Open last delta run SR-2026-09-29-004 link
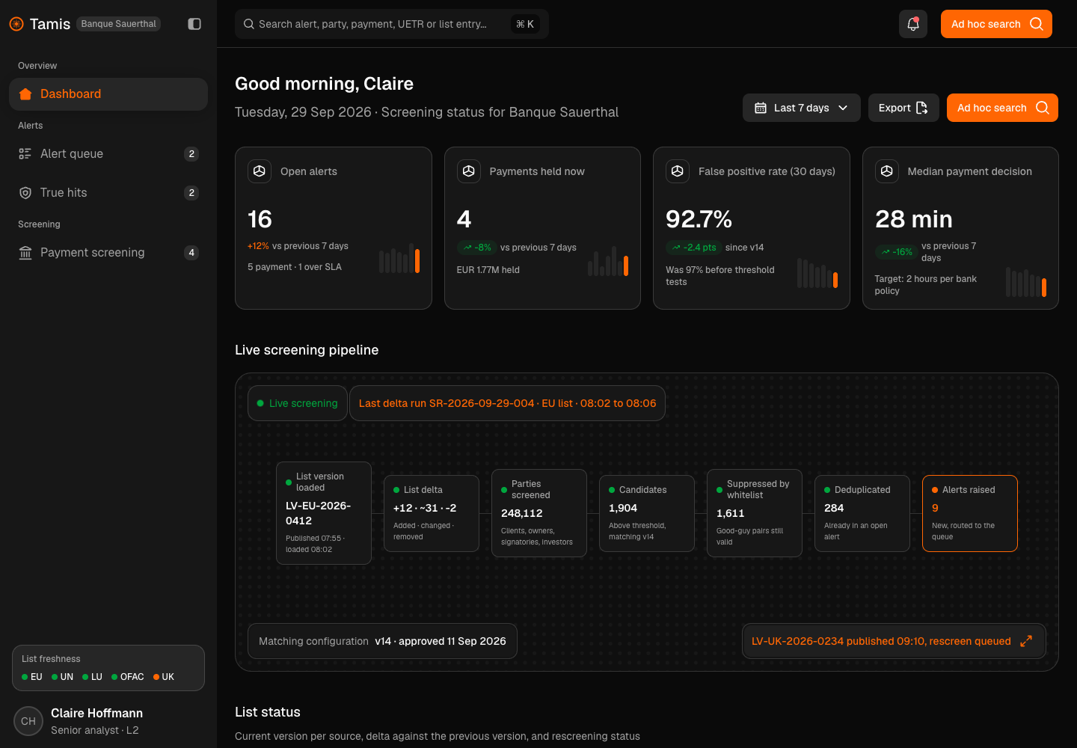The width and height of the screenshot is (1077, 748). pos(507,403)
